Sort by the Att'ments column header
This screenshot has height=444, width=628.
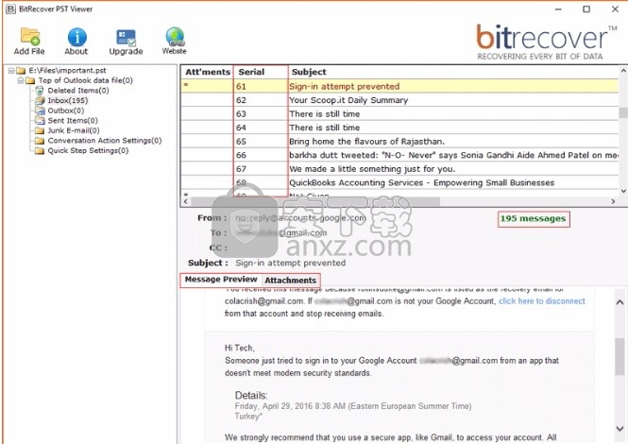[x=208, y=72]
